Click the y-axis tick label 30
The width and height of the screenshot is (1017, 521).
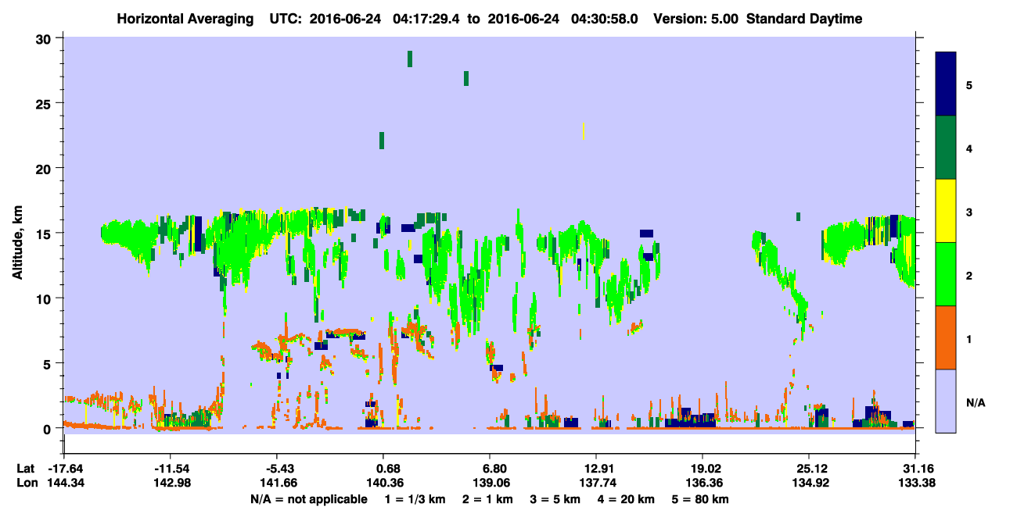[45, 39]
